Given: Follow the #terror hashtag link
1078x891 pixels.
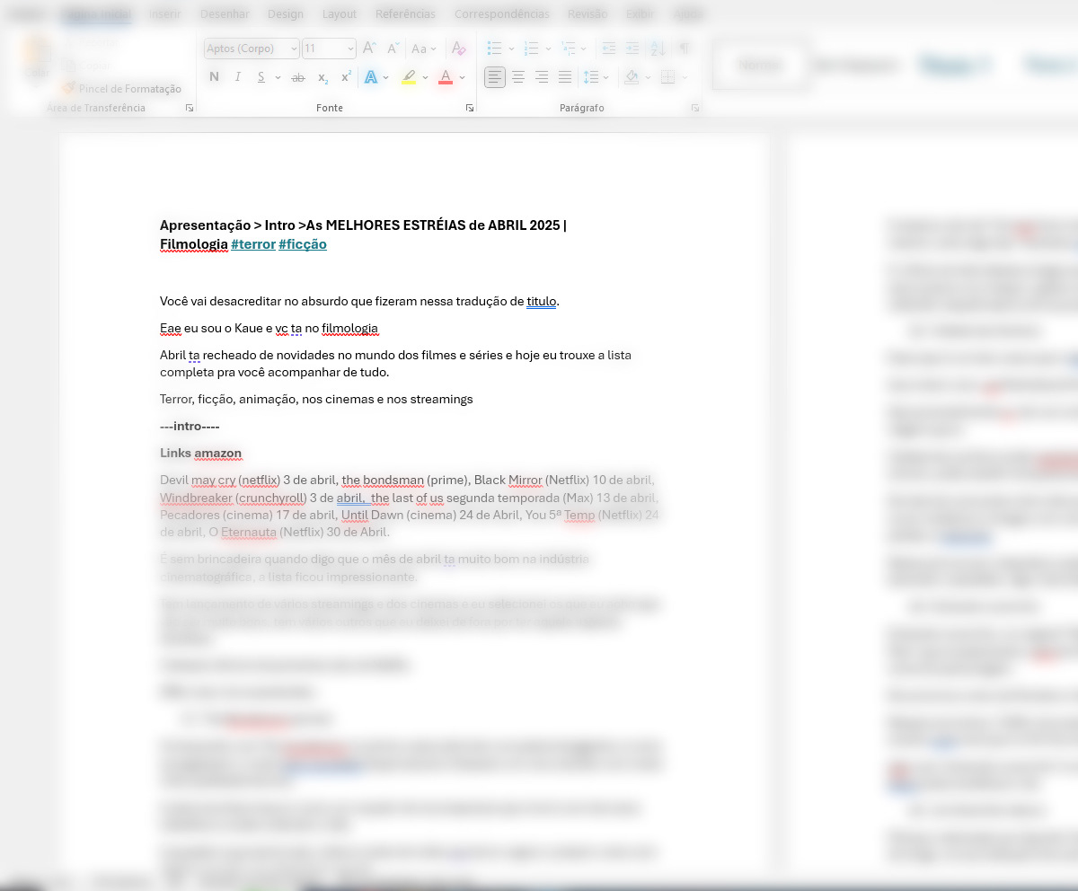Looking at the screenshot, I should coord(253,244).
